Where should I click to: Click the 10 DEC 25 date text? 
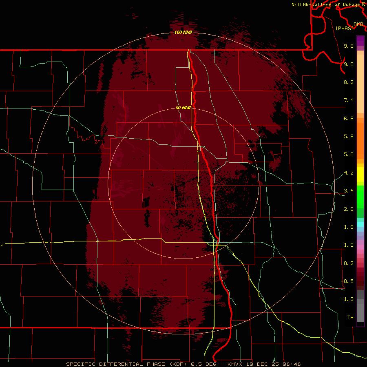(x=262, y=364)
